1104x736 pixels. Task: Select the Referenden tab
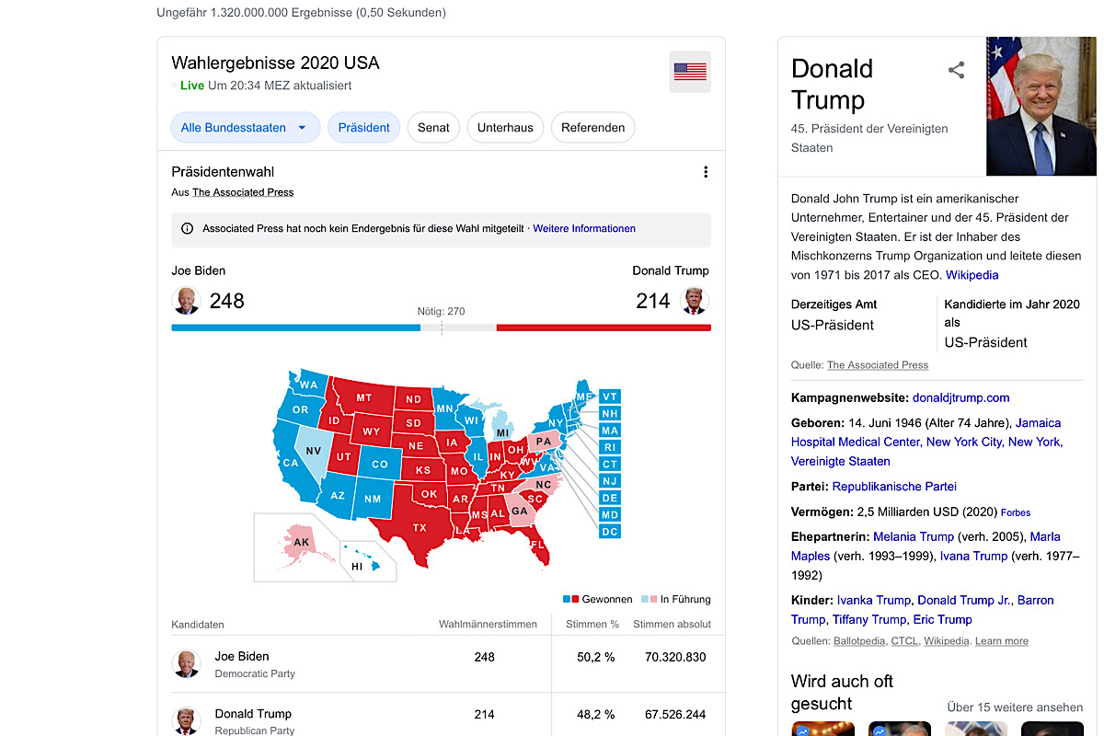pos(592,128)
